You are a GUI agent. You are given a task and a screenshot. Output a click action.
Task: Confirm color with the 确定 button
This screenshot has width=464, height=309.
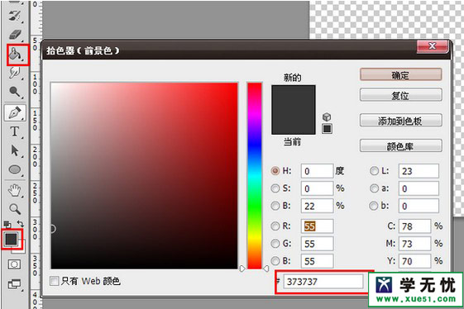coord(400,75)
